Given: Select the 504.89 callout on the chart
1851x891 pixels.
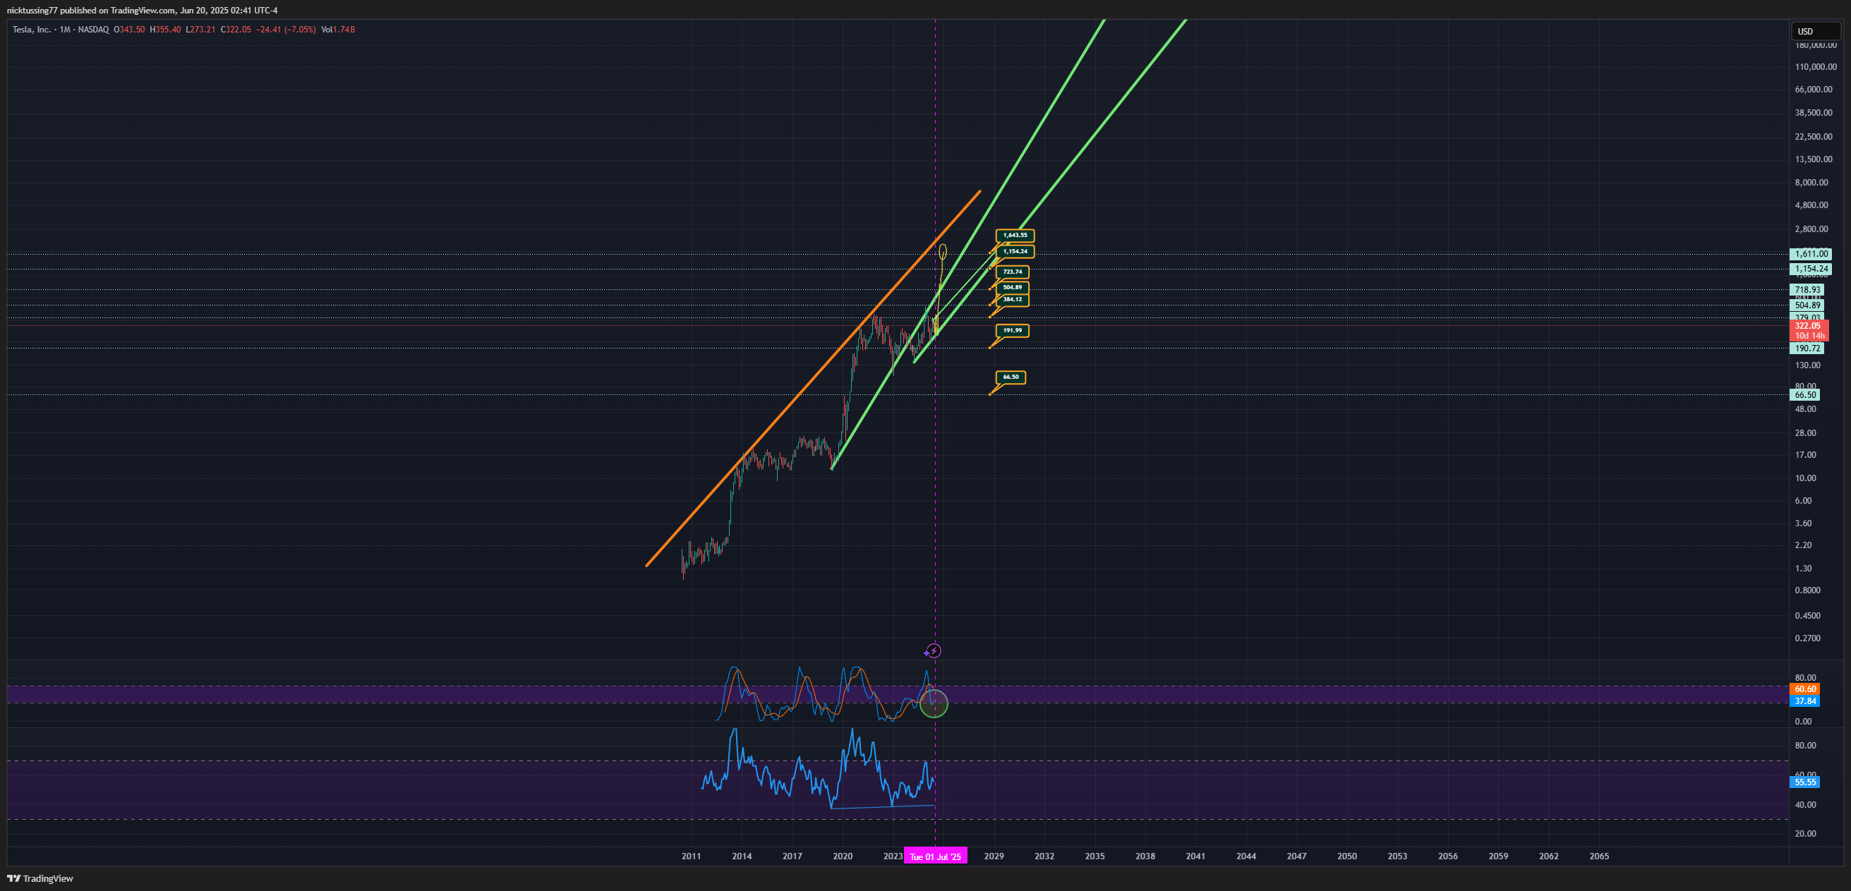Looking at the screenshot, I should click(x=1013, y=287).
